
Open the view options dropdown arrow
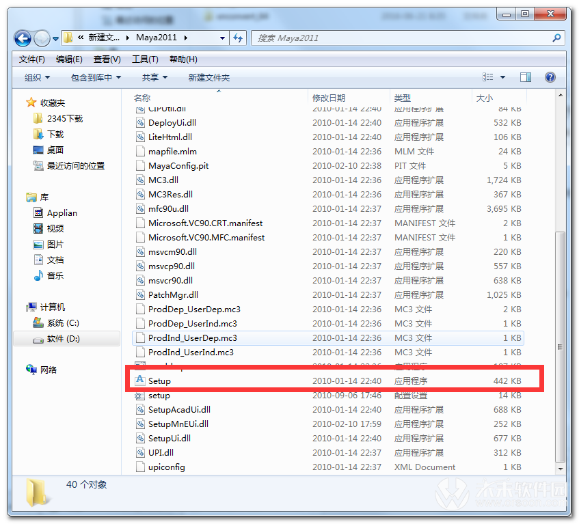(x=502, y=77)
